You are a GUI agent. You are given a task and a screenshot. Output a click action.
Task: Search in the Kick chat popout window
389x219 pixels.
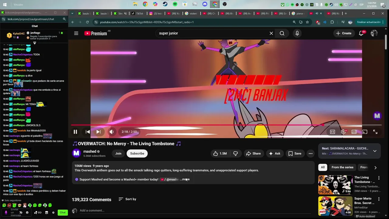(x=64, y=19)
